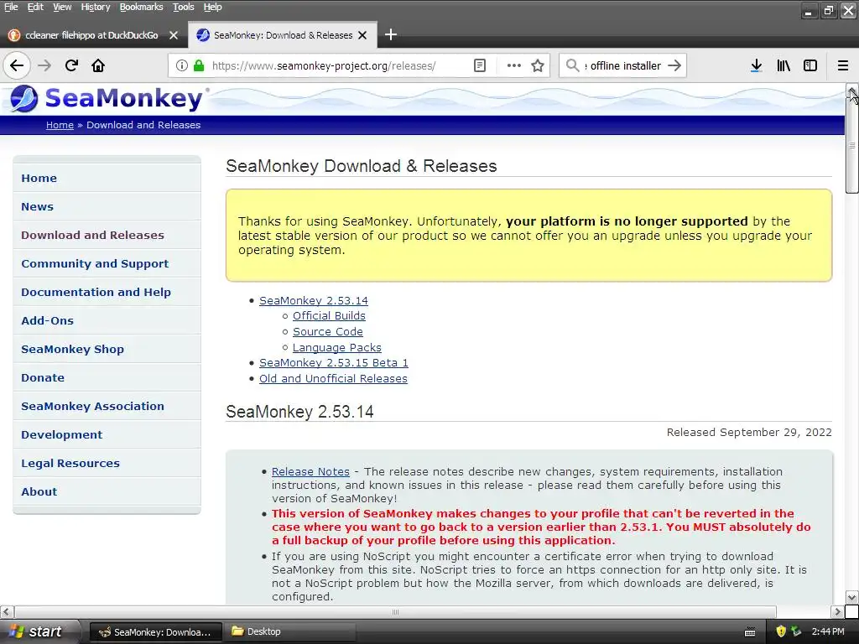Open the History menu
Image resolution: width=859 pixels, height=644 pixels.
point(96,7)
